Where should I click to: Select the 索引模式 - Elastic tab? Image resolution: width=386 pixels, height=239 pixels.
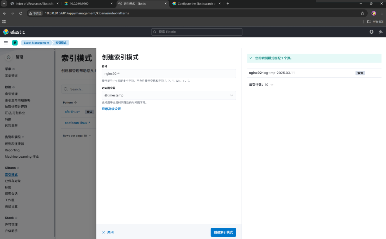pos(143,4)
